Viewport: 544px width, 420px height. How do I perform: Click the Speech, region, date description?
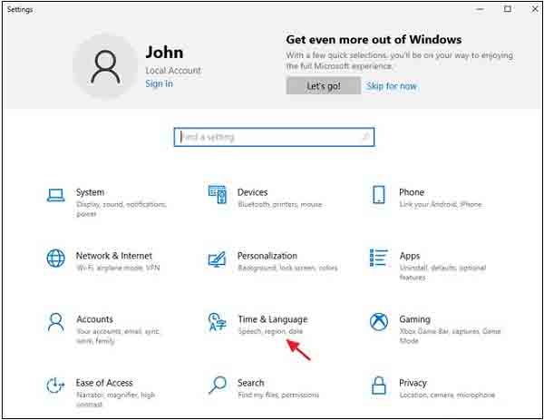click(x=270, y=331)
